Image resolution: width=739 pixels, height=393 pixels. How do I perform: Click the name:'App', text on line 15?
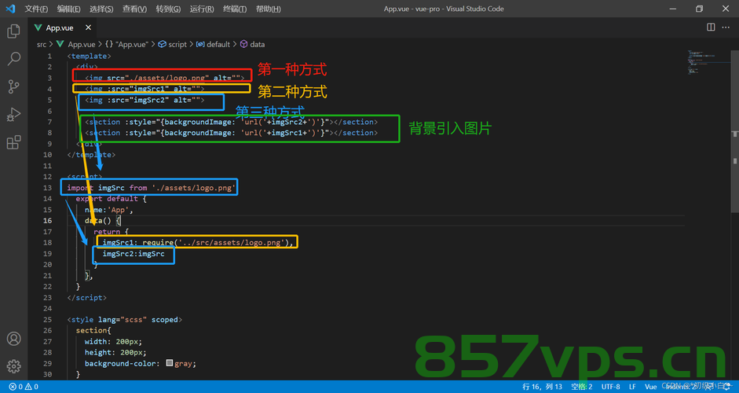tap(109, 210)
